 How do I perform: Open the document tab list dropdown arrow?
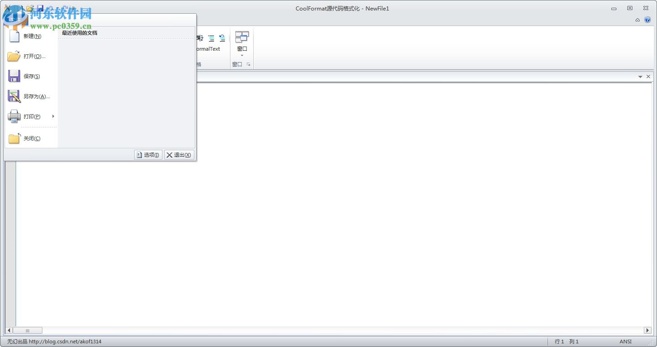tap(640, 77)
